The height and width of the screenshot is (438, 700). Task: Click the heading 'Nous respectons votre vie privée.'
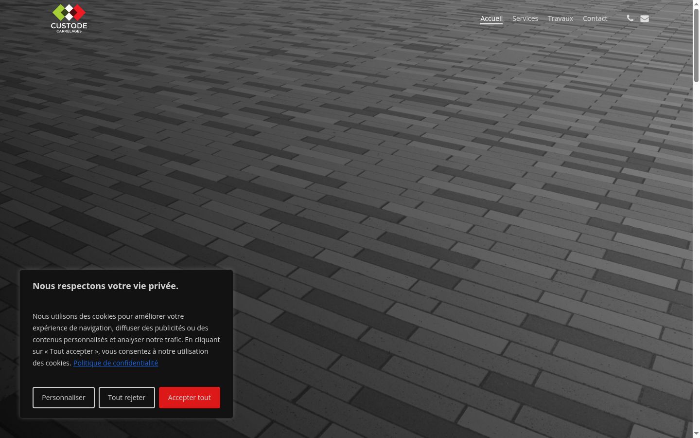point(105,286)
